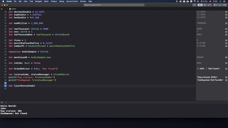Viewport: 228px width, 128px height.
Task: Open the Wi-Fi status menu
Action: click(195, 1)
